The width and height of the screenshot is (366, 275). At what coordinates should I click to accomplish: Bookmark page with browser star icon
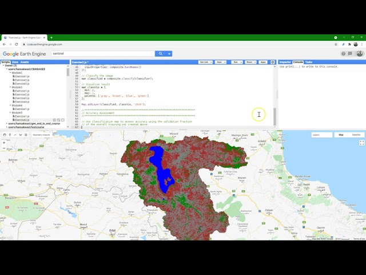tap(336, 44)
